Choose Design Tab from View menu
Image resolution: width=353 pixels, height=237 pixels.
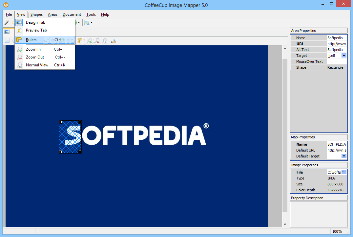(x=45, y=22)
